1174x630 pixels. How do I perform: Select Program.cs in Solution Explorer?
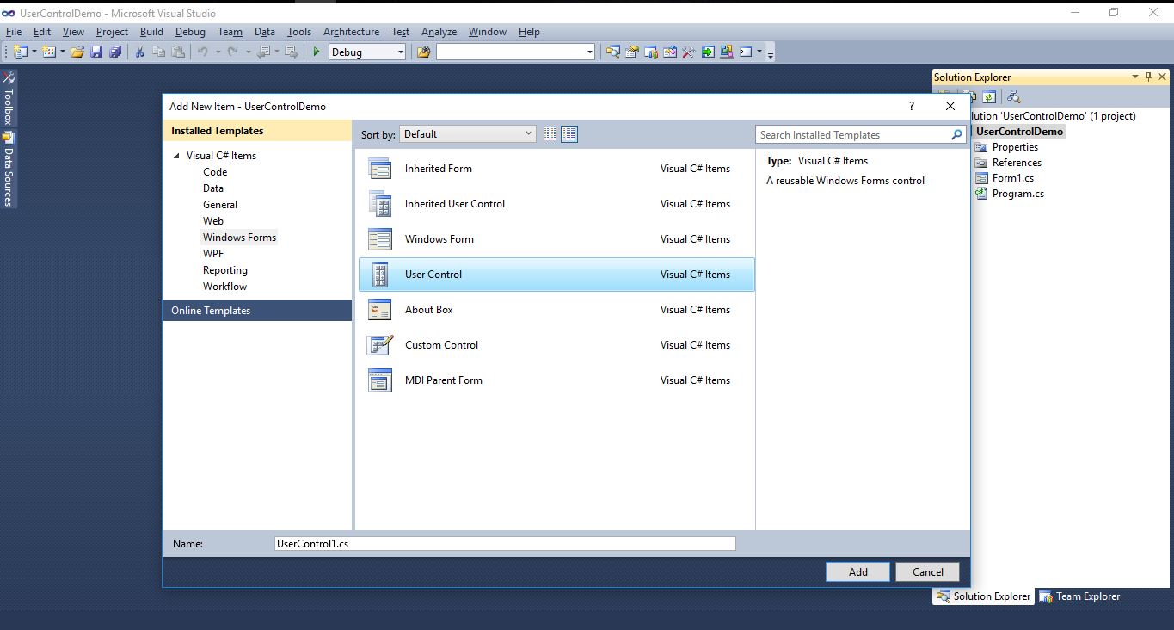point(1017,194)
